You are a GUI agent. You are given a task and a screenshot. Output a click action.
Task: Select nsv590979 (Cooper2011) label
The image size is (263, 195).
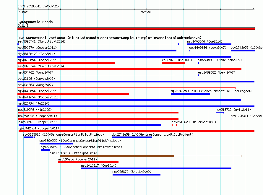[38, 122]
